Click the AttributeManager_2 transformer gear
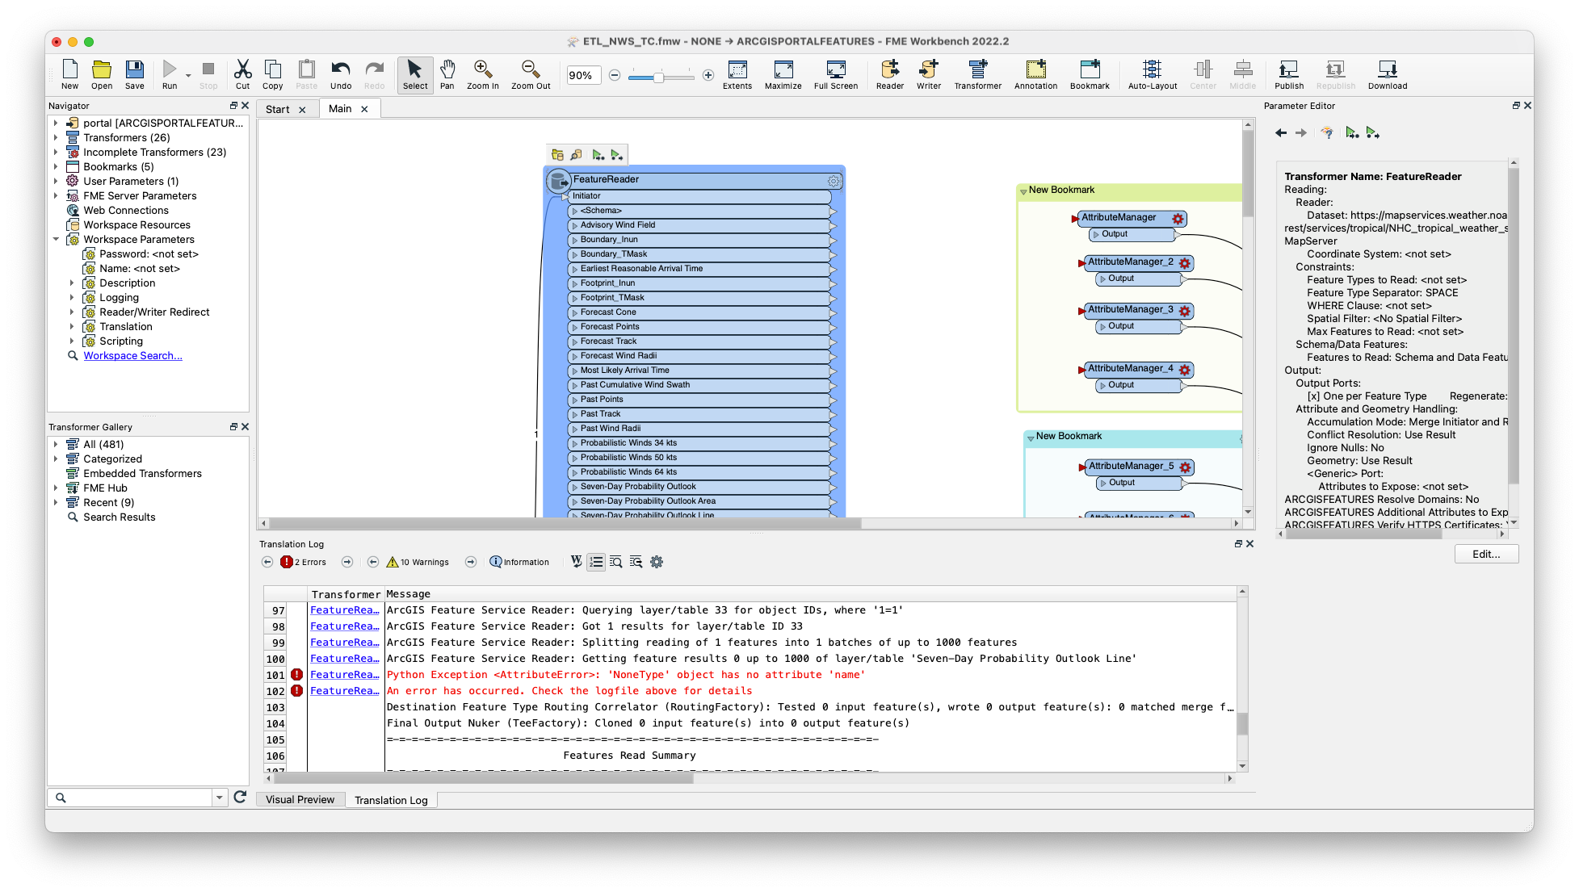The height and width of the screenshot is (892, 1579). pos(1184,263)
